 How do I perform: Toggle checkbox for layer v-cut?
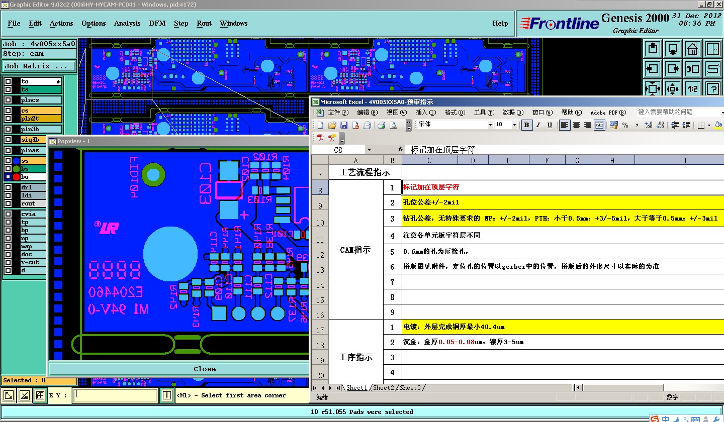(8, 262)
